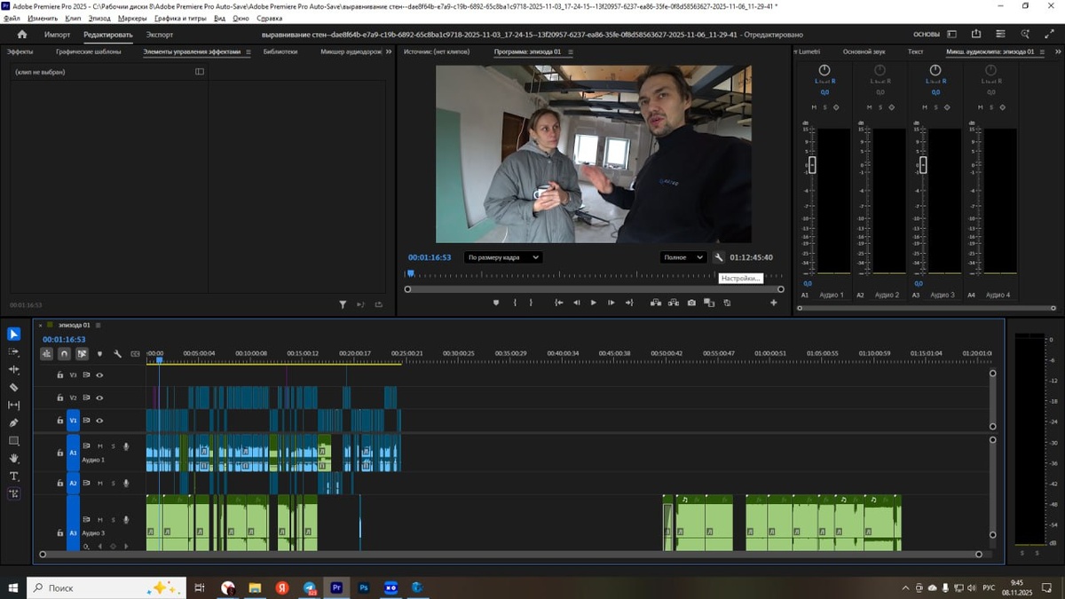This screenshot has width=1065, height=599.
Task: Open zoom level dropdown 'По размеру кадра'
Action: point(503,257)
